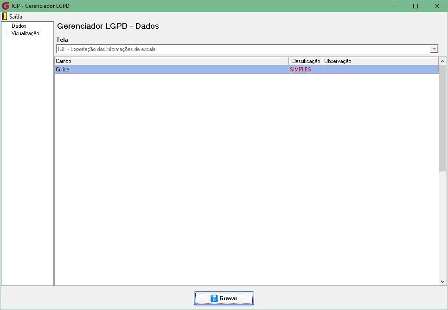Image resolution: width=448 pixels, height=310 pixels.
Task: Maximize the Gerenciador LGPD window
Action: (x=416, y=6)
